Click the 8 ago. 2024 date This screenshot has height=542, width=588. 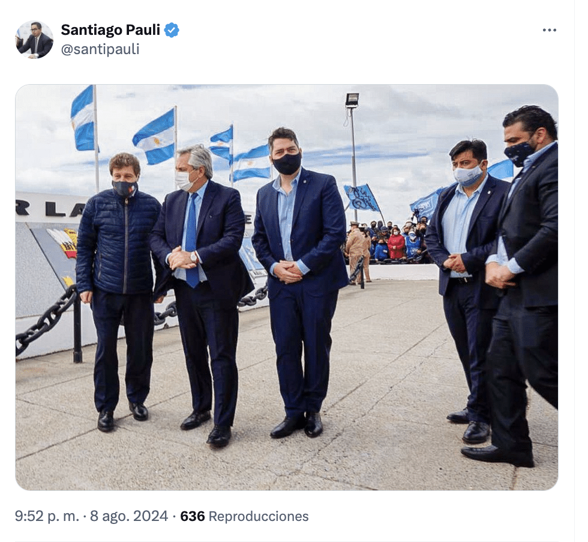129,516
